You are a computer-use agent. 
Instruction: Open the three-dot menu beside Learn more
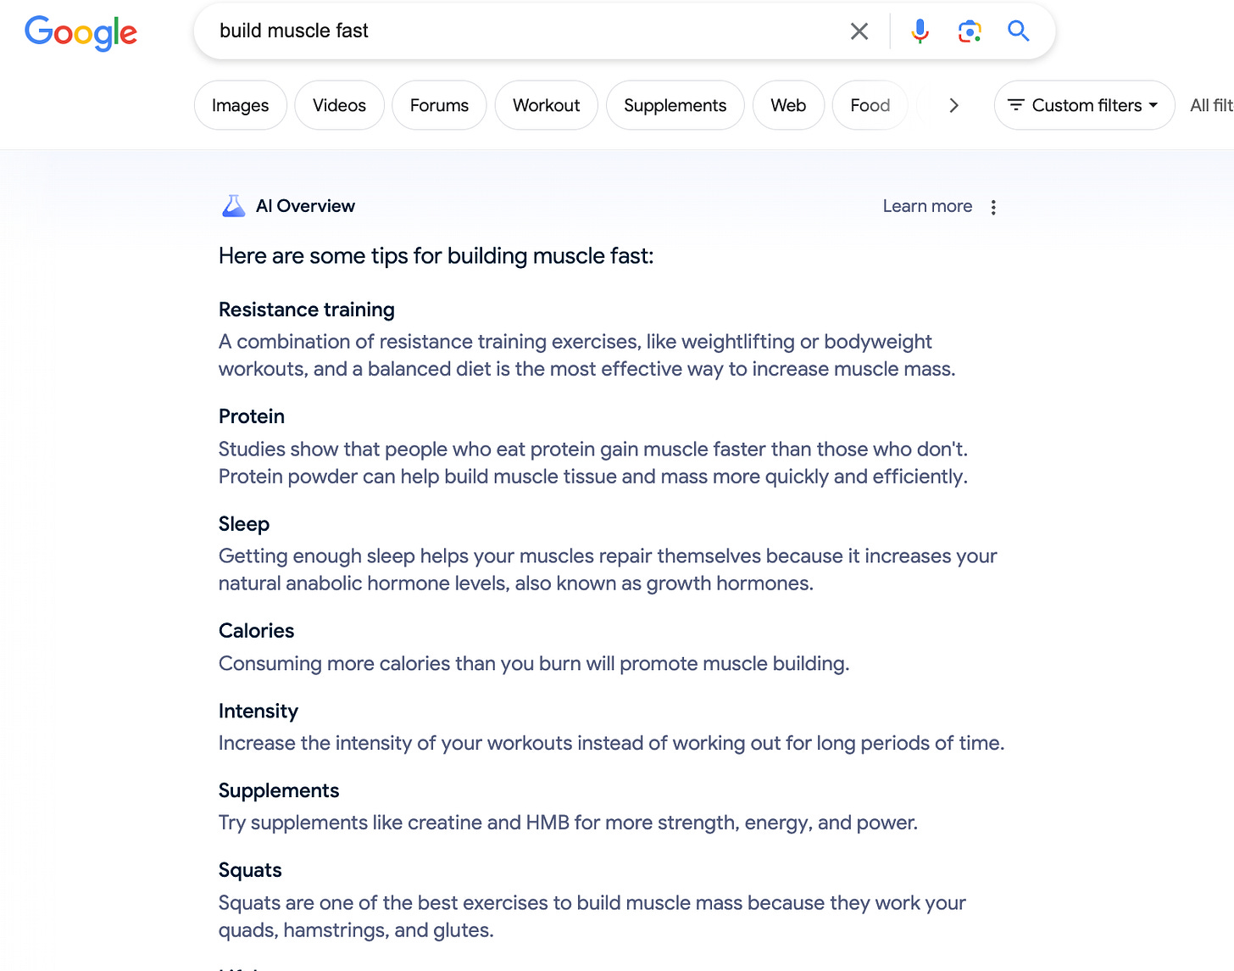(993, 207)
